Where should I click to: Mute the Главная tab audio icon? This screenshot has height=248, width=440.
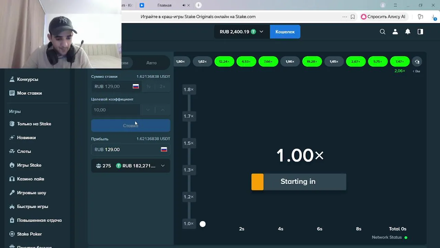coord(184,5)
